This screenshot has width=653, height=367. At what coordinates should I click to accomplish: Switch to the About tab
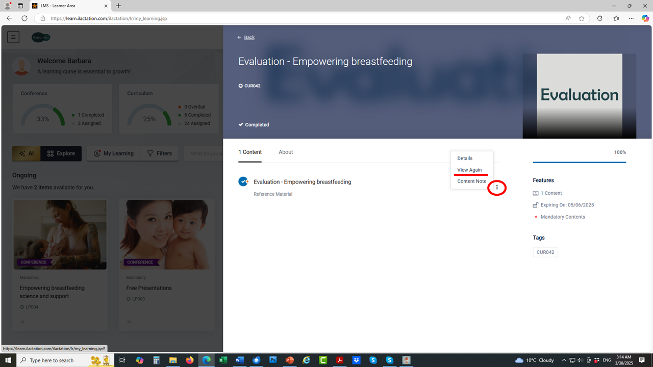click(x=286, y=152)
